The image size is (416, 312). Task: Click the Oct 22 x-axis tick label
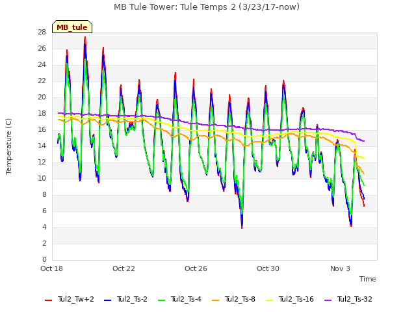click(123, 268)
